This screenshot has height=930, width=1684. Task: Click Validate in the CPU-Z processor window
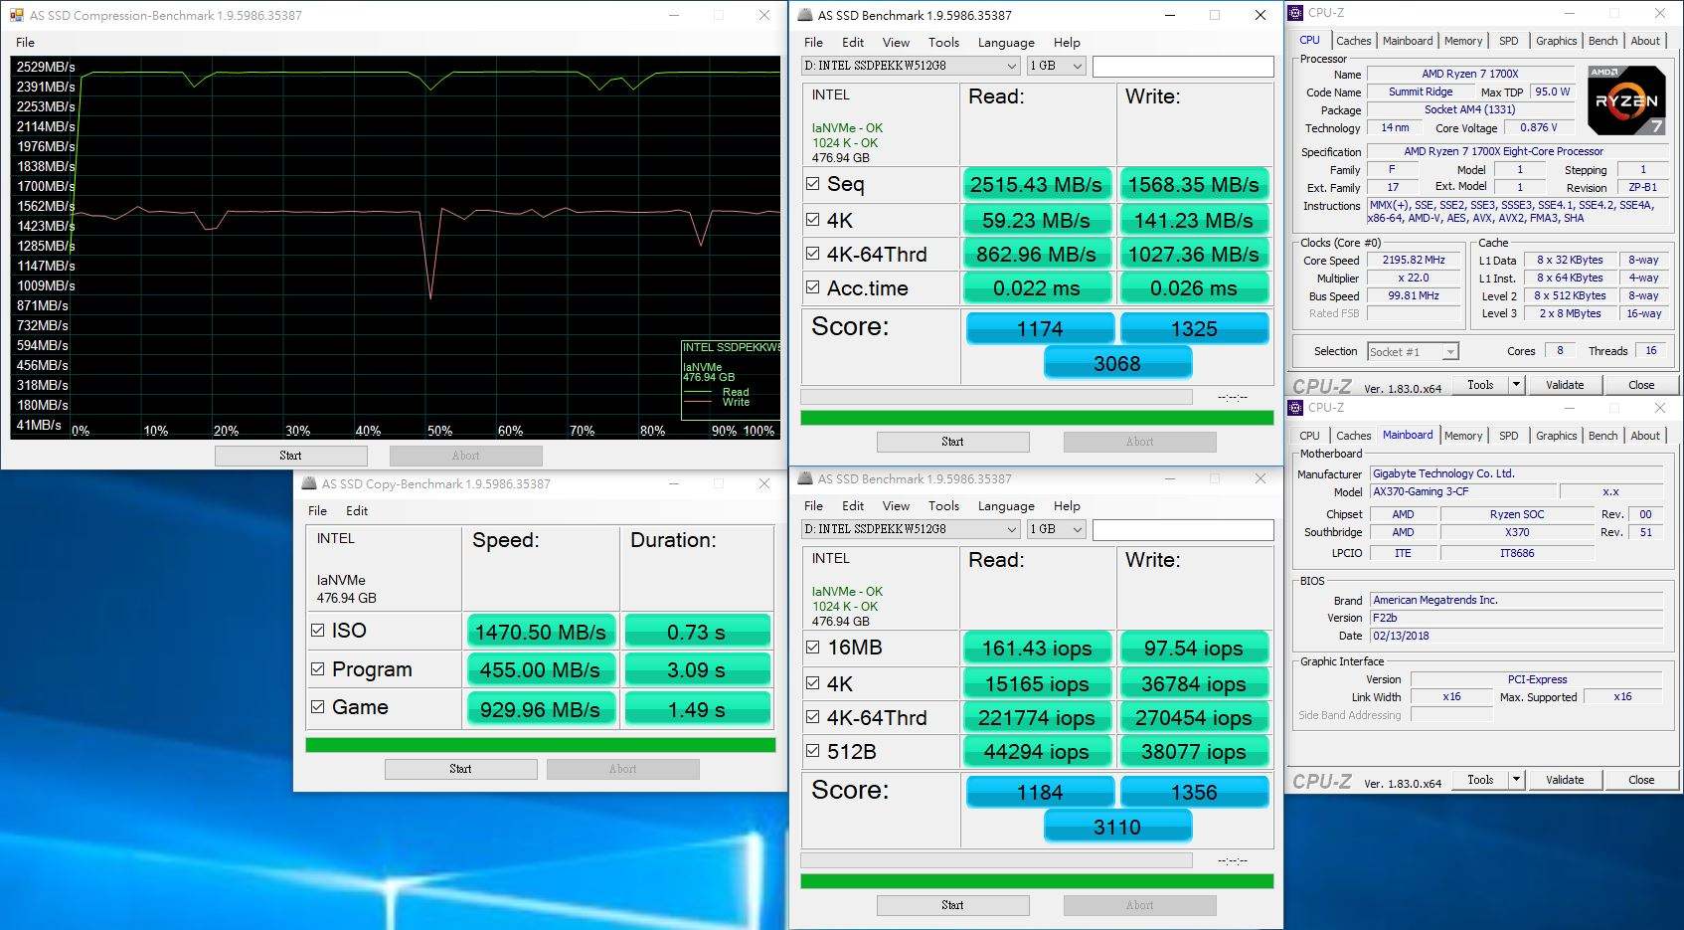click(x=1565, y=385)
